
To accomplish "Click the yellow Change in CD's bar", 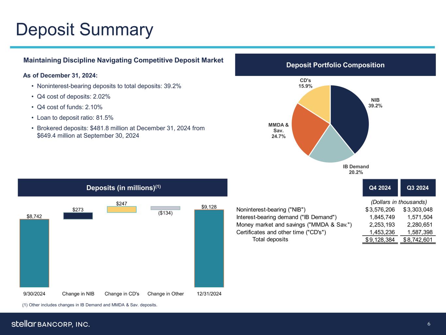I will pos(122,209).
